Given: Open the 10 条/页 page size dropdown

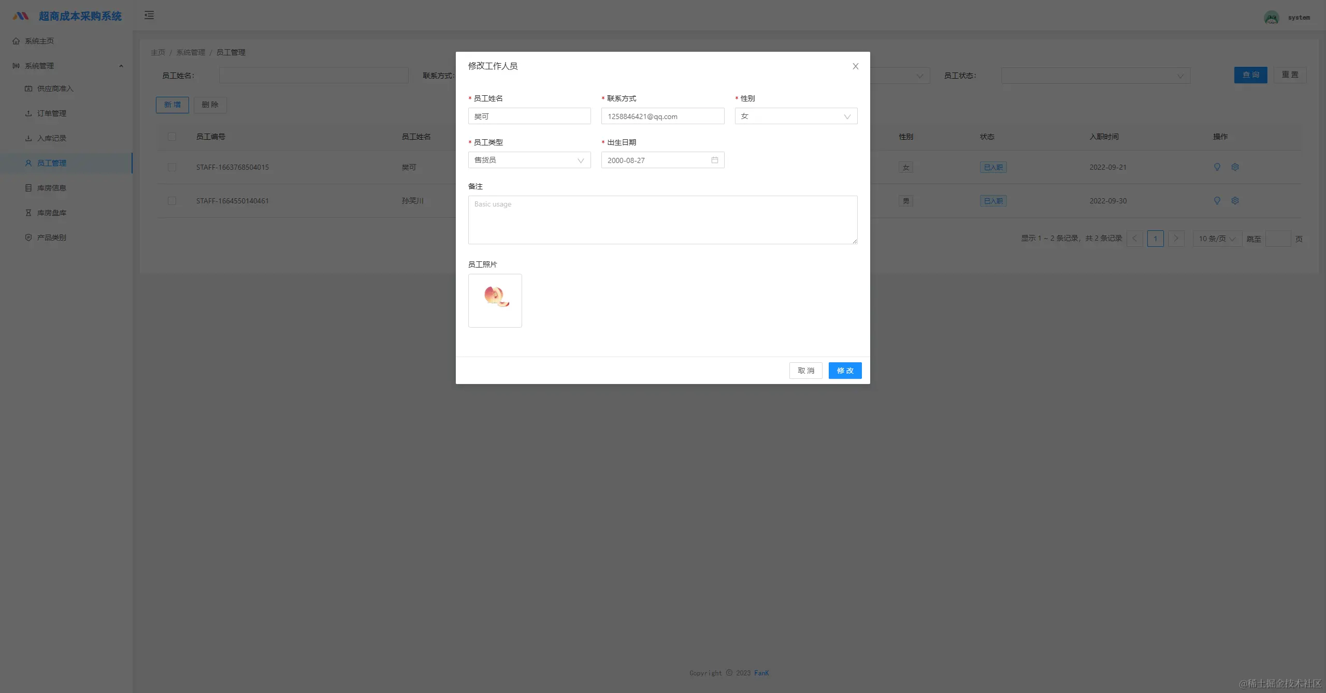Looking at the screenshot, I should click(x=1217, y=239).
